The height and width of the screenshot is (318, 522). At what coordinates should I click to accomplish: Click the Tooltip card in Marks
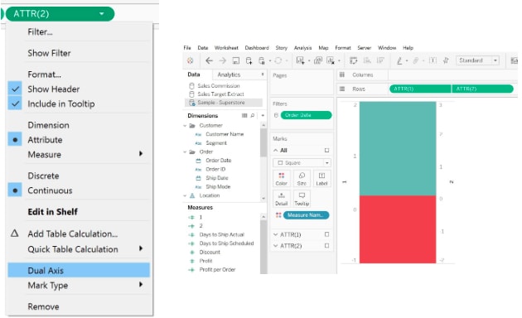point(302,199)
